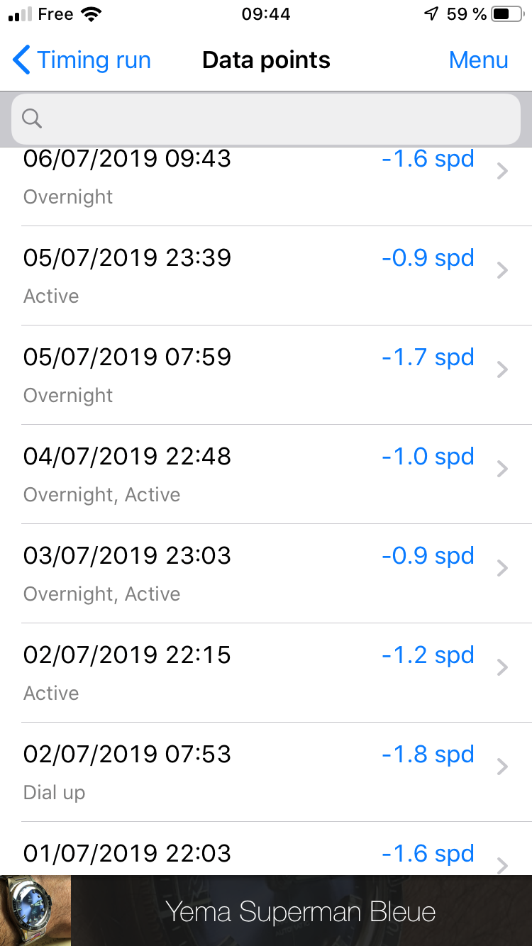Expand chevron for 06/07/2019 09:43 entry
The image size is (532, 946).
point(502,171)
